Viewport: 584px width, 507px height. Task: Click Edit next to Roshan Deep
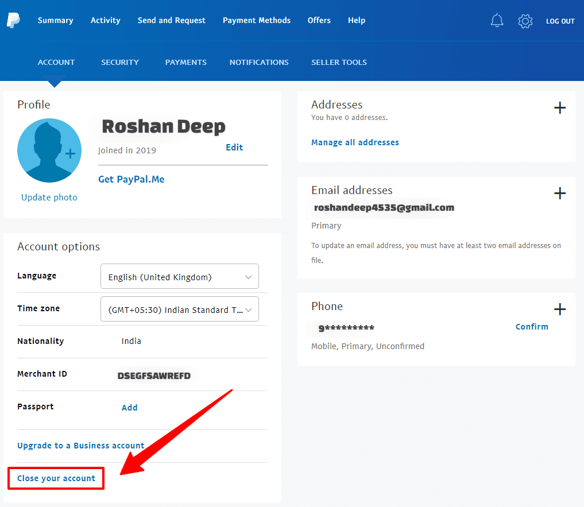(234, 147)
